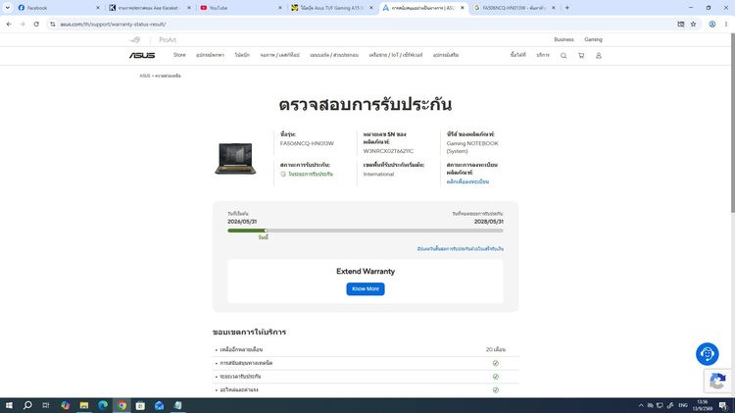Click the laptop product thumbnail
Screen dimensions: 735x413
click(x=235, y=158)
